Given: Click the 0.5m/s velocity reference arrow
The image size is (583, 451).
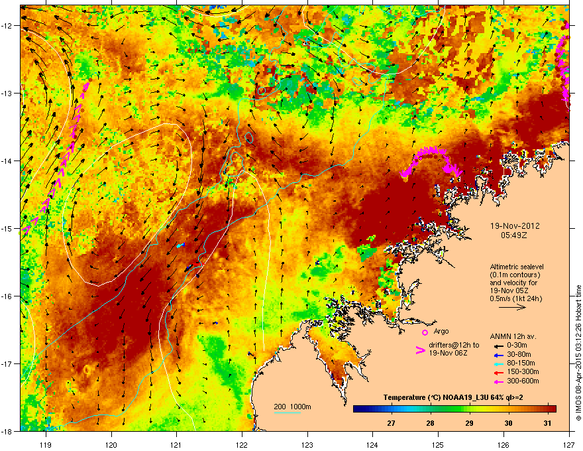Looking at the screenshot, I should tap(512, 307).
